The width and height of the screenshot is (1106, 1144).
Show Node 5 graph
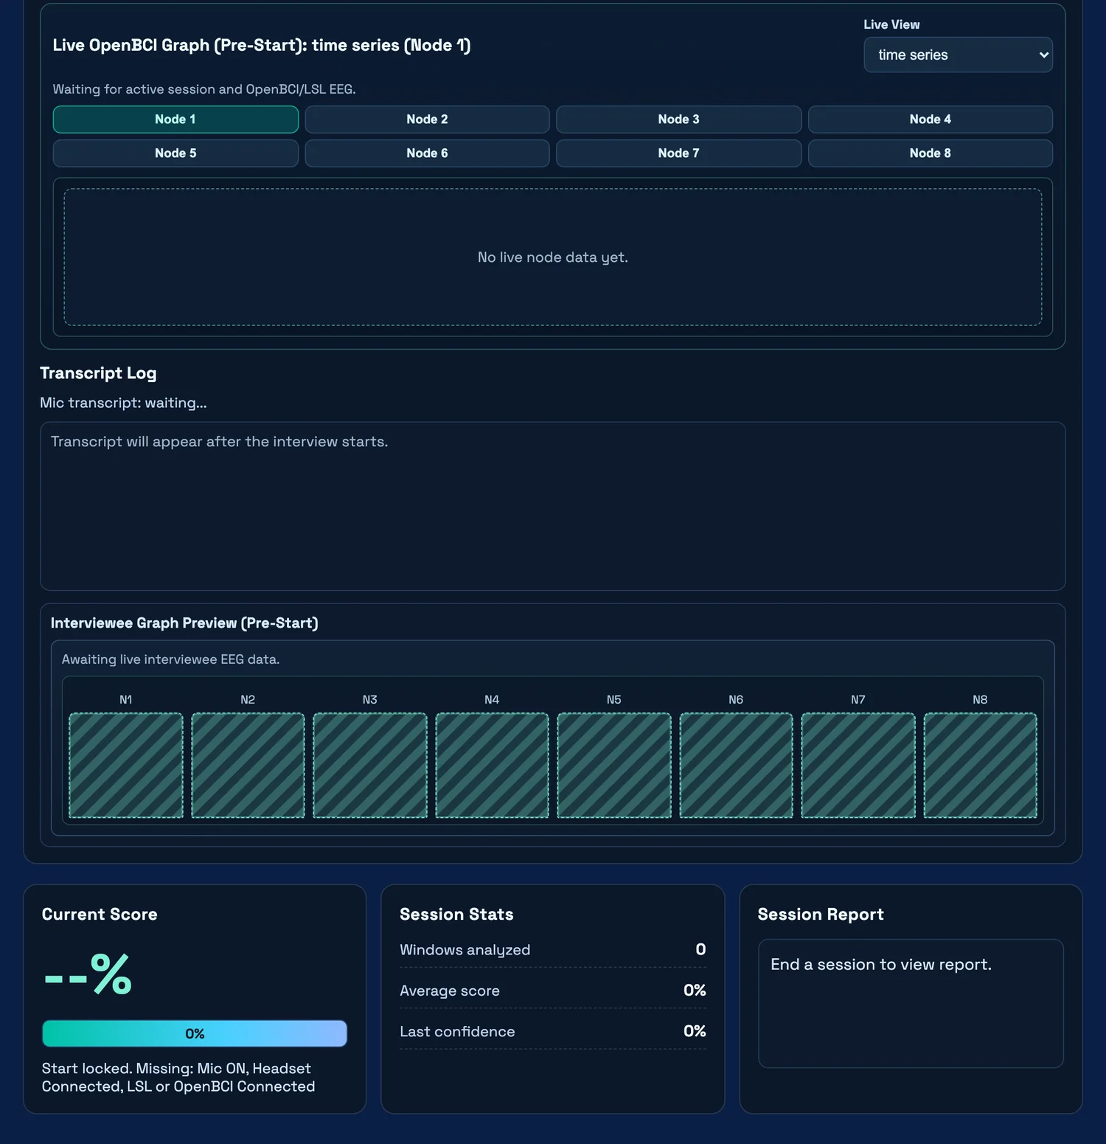175,153
